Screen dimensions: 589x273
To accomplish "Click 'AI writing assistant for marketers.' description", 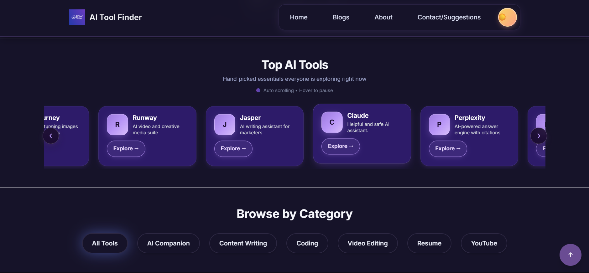I will point(265,130).
